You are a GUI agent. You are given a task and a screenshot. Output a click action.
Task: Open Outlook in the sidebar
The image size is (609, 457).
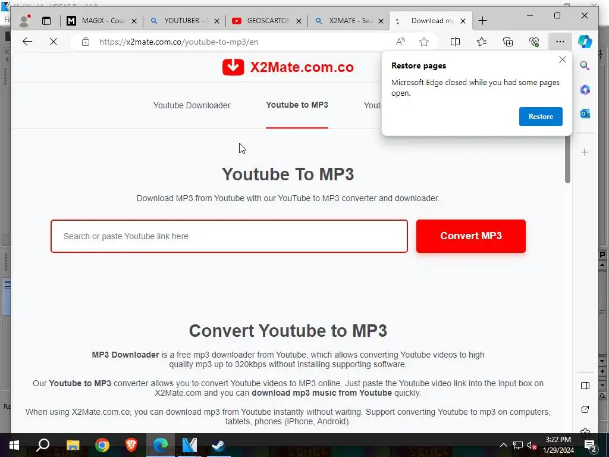585,114
